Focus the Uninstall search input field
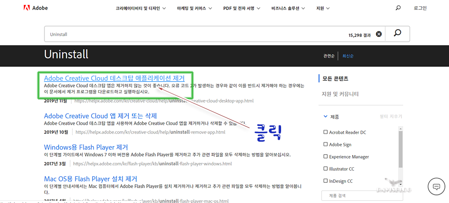This screenshot has height=203, width=449. point(195,34)
